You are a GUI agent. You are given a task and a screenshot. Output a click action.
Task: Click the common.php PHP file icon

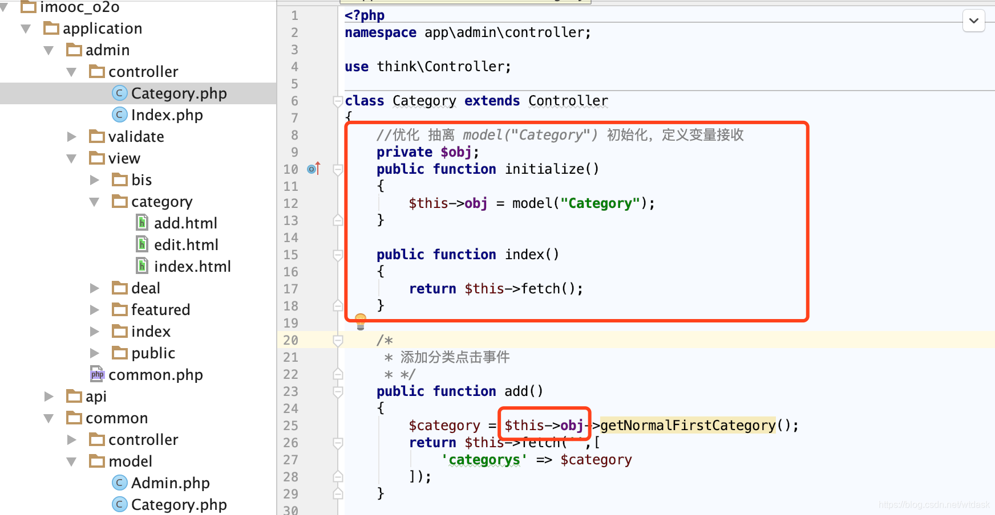[97, 374]
